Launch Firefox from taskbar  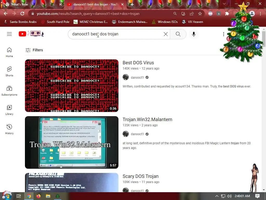pos(38,196)
